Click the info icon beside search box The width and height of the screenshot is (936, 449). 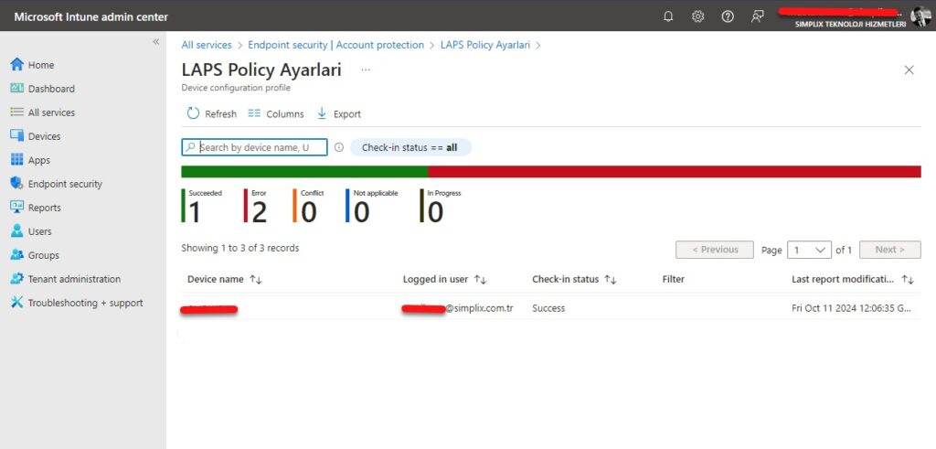tap(338, 147)
